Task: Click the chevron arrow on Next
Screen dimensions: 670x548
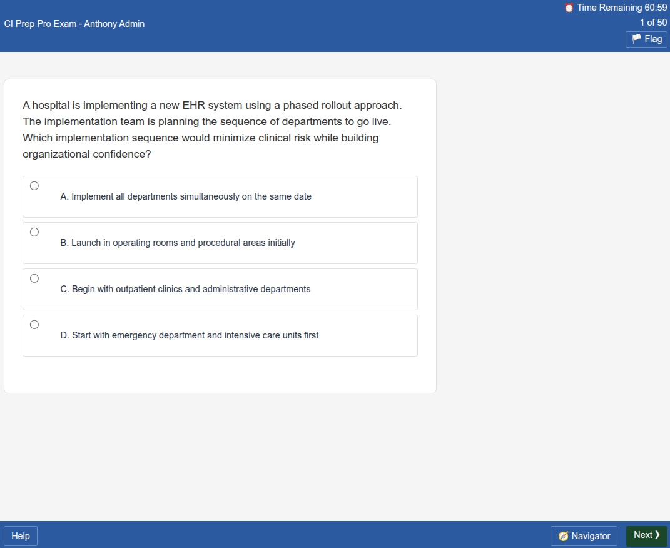Action: [657, 535]
